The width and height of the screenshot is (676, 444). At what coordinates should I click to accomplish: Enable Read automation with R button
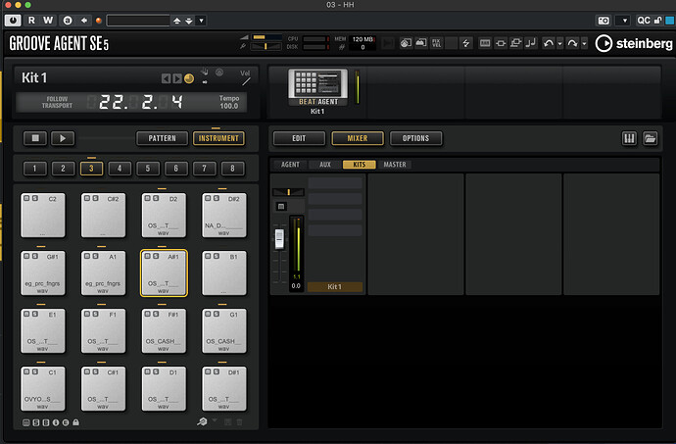pos(31,21)
